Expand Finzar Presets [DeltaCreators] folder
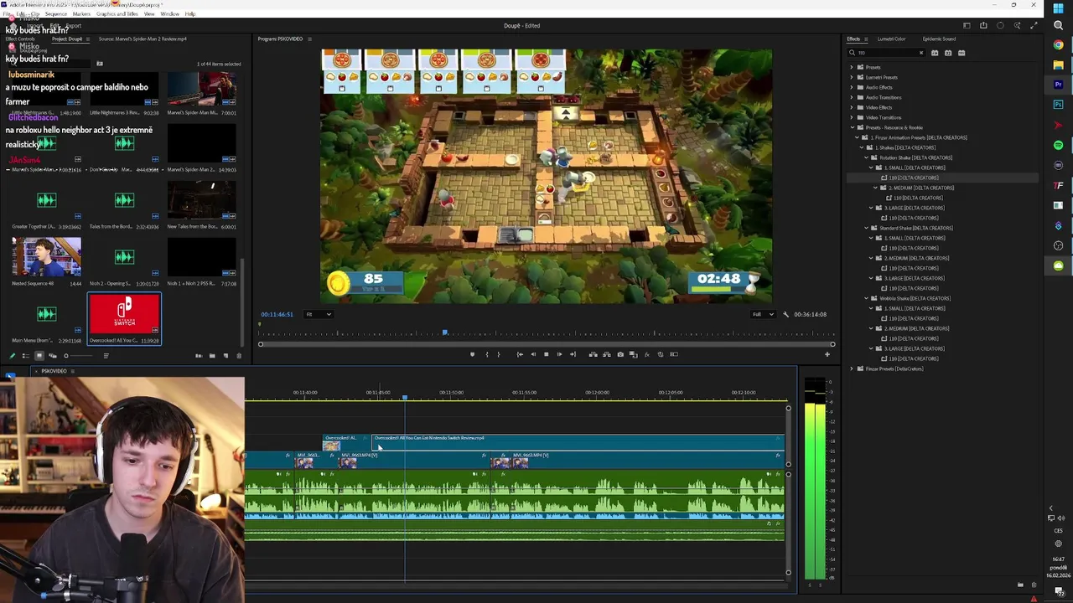1073x603 pixels. click(x=852, y=368)
